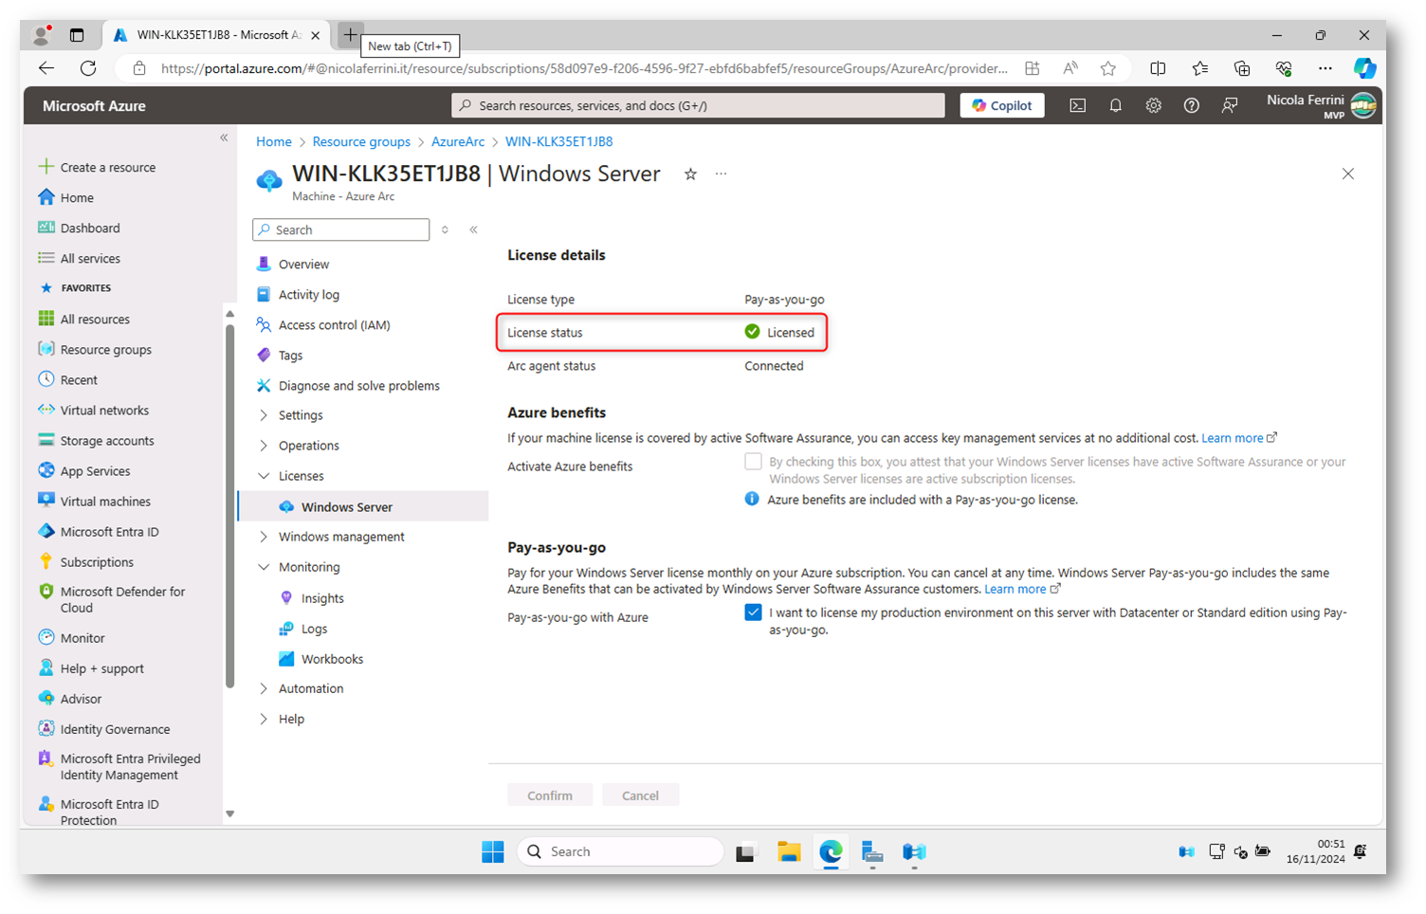Open the feedback icon in Azure header
The height and width of the screenshot is (914, 1426).
point(1229,106)
